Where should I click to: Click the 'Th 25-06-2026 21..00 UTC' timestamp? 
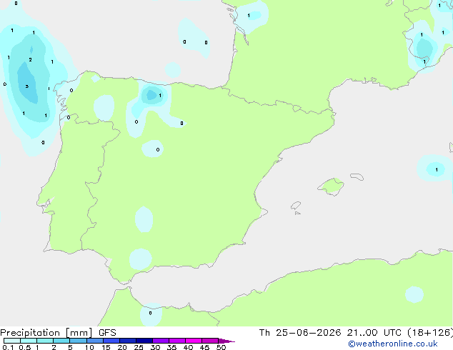(x=331, y=333)
